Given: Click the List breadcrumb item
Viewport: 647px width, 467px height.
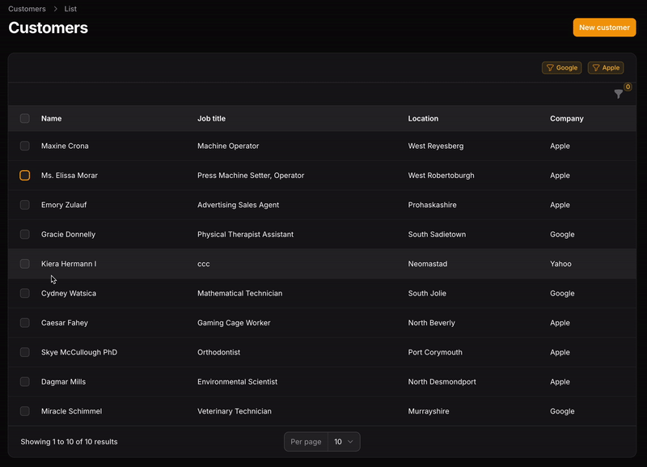Looking at the screenshot, I should [x=71, y=9].
